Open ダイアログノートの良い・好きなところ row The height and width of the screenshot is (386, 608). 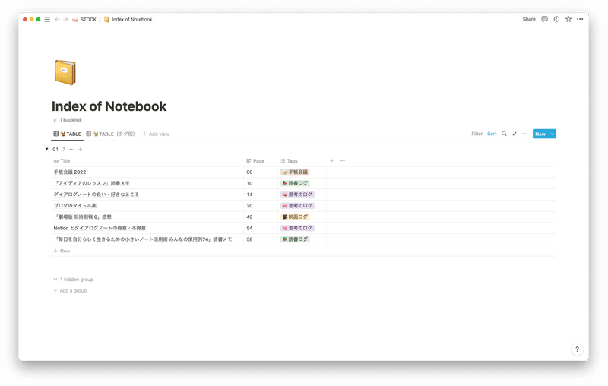[97, 195]
